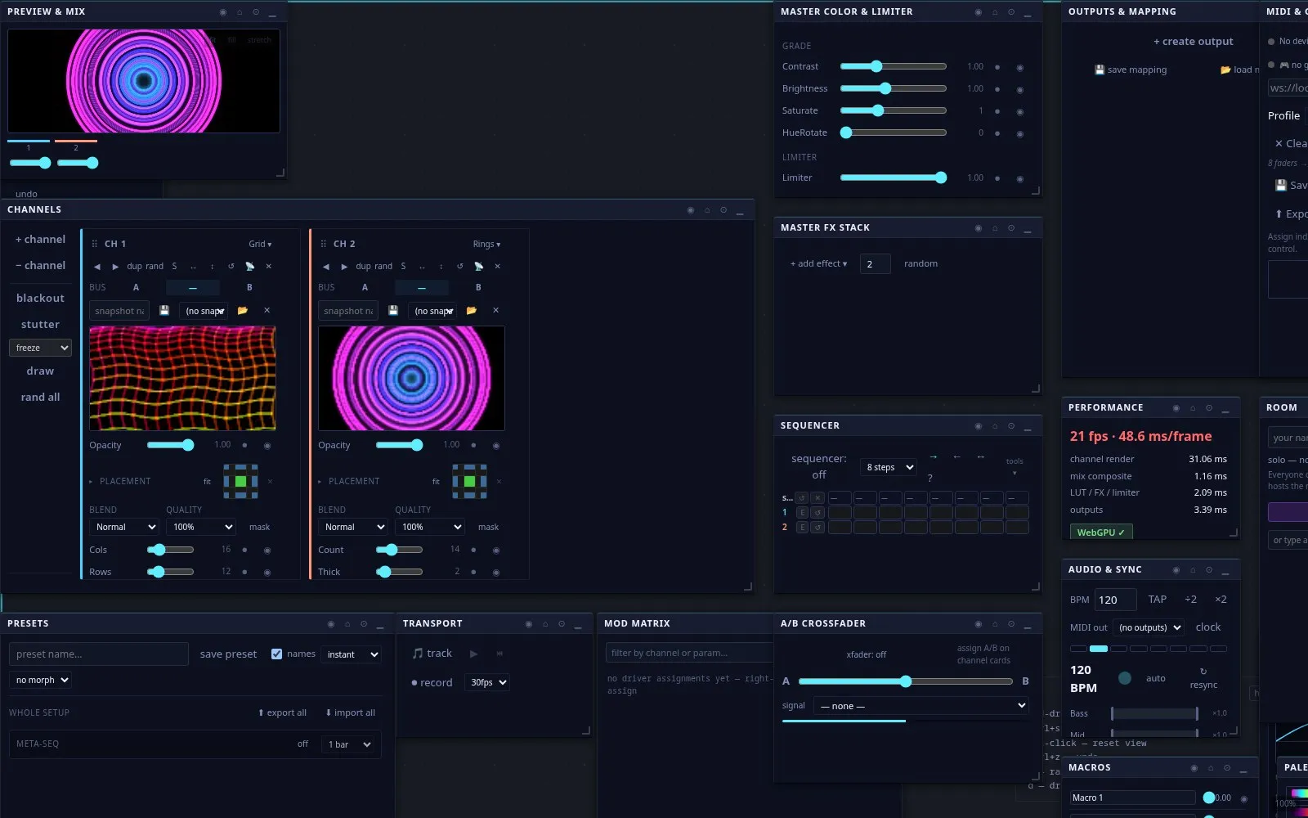Open the MIDI out no outputs dropdown
Viewport: 1308px width, 818px height.
pyautogui.click(x=1149, y=628)
